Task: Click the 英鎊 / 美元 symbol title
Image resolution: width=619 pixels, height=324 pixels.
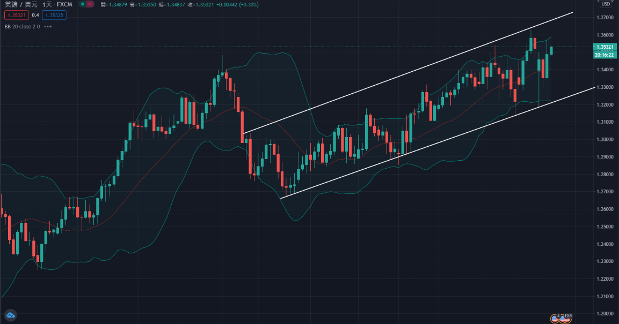Action: [x=20, y=4]
